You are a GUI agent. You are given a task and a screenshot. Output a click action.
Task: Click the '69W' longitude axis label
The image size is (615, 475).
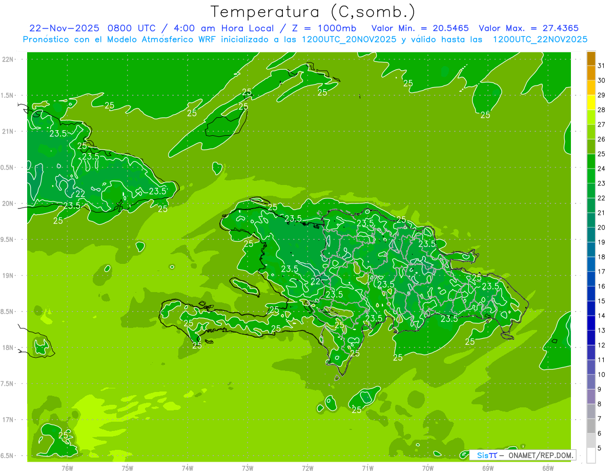pos(488,468)
